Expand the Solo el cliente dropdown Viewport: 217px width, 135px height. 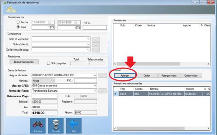pyautogui.click(x=88, y=44)
